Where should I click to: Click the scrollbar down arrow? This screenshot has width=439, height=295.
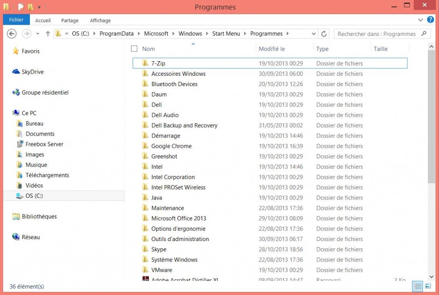[431, 277]
